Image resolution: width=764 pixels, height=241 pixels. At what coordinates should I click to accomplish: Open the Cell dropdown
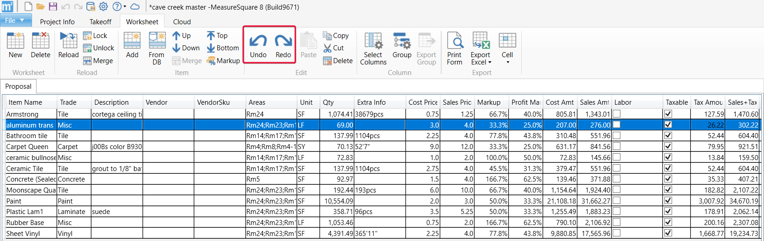pyautogui.click(x=507, y=48)
